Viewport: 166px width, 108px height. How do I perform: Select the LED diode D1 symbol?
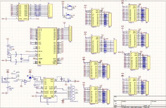30,78
